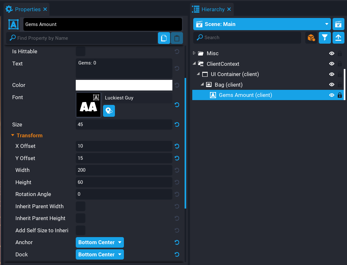Expand the Misc folder
This screenshot has width=347, height=265.
[x=194, y=53]
